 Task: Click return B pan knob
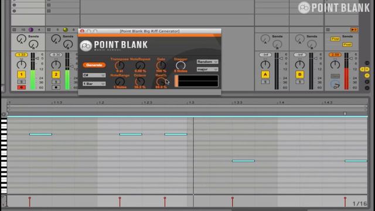299,64
